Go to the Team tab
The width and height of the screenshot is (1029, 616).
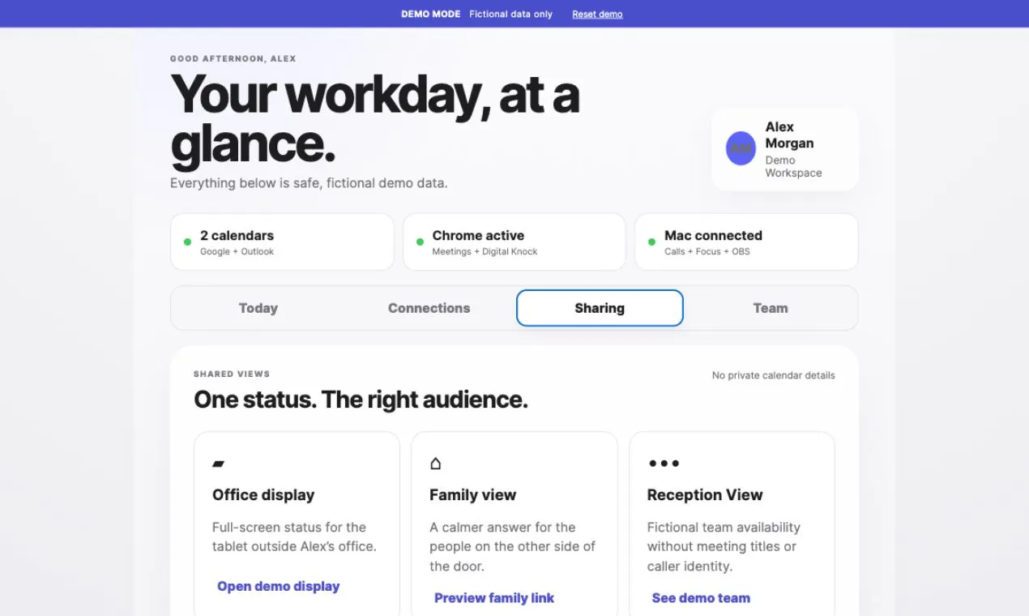[771, 308]
